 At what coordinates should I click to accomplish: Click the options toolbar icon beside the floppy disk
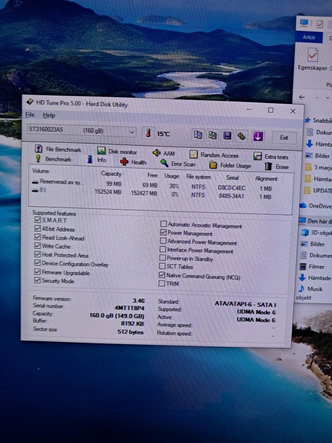[241, 136]
